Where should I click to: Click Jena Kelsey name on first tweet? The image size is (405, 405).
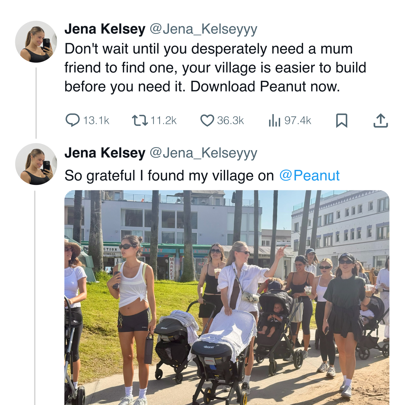coord(105,29)
